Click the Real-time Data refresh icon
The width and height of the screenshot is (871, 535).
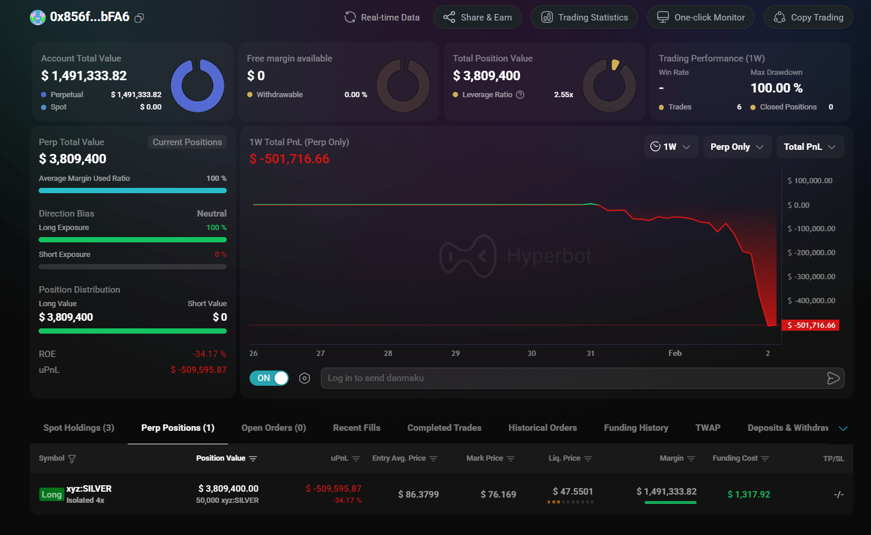coord(350,18)
